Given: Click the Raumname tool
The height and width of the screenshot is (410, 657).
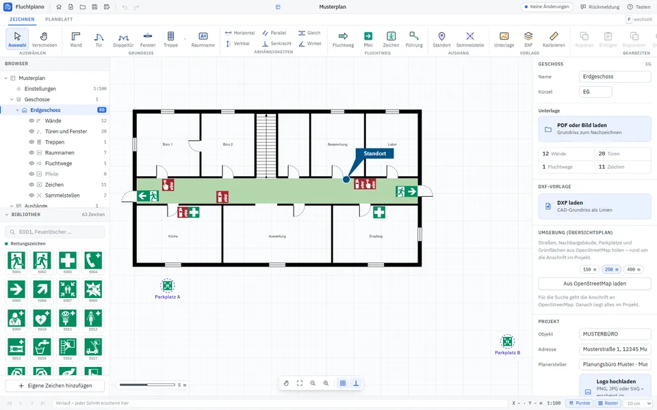Looking at the screenshot, I should pos(203,40).
